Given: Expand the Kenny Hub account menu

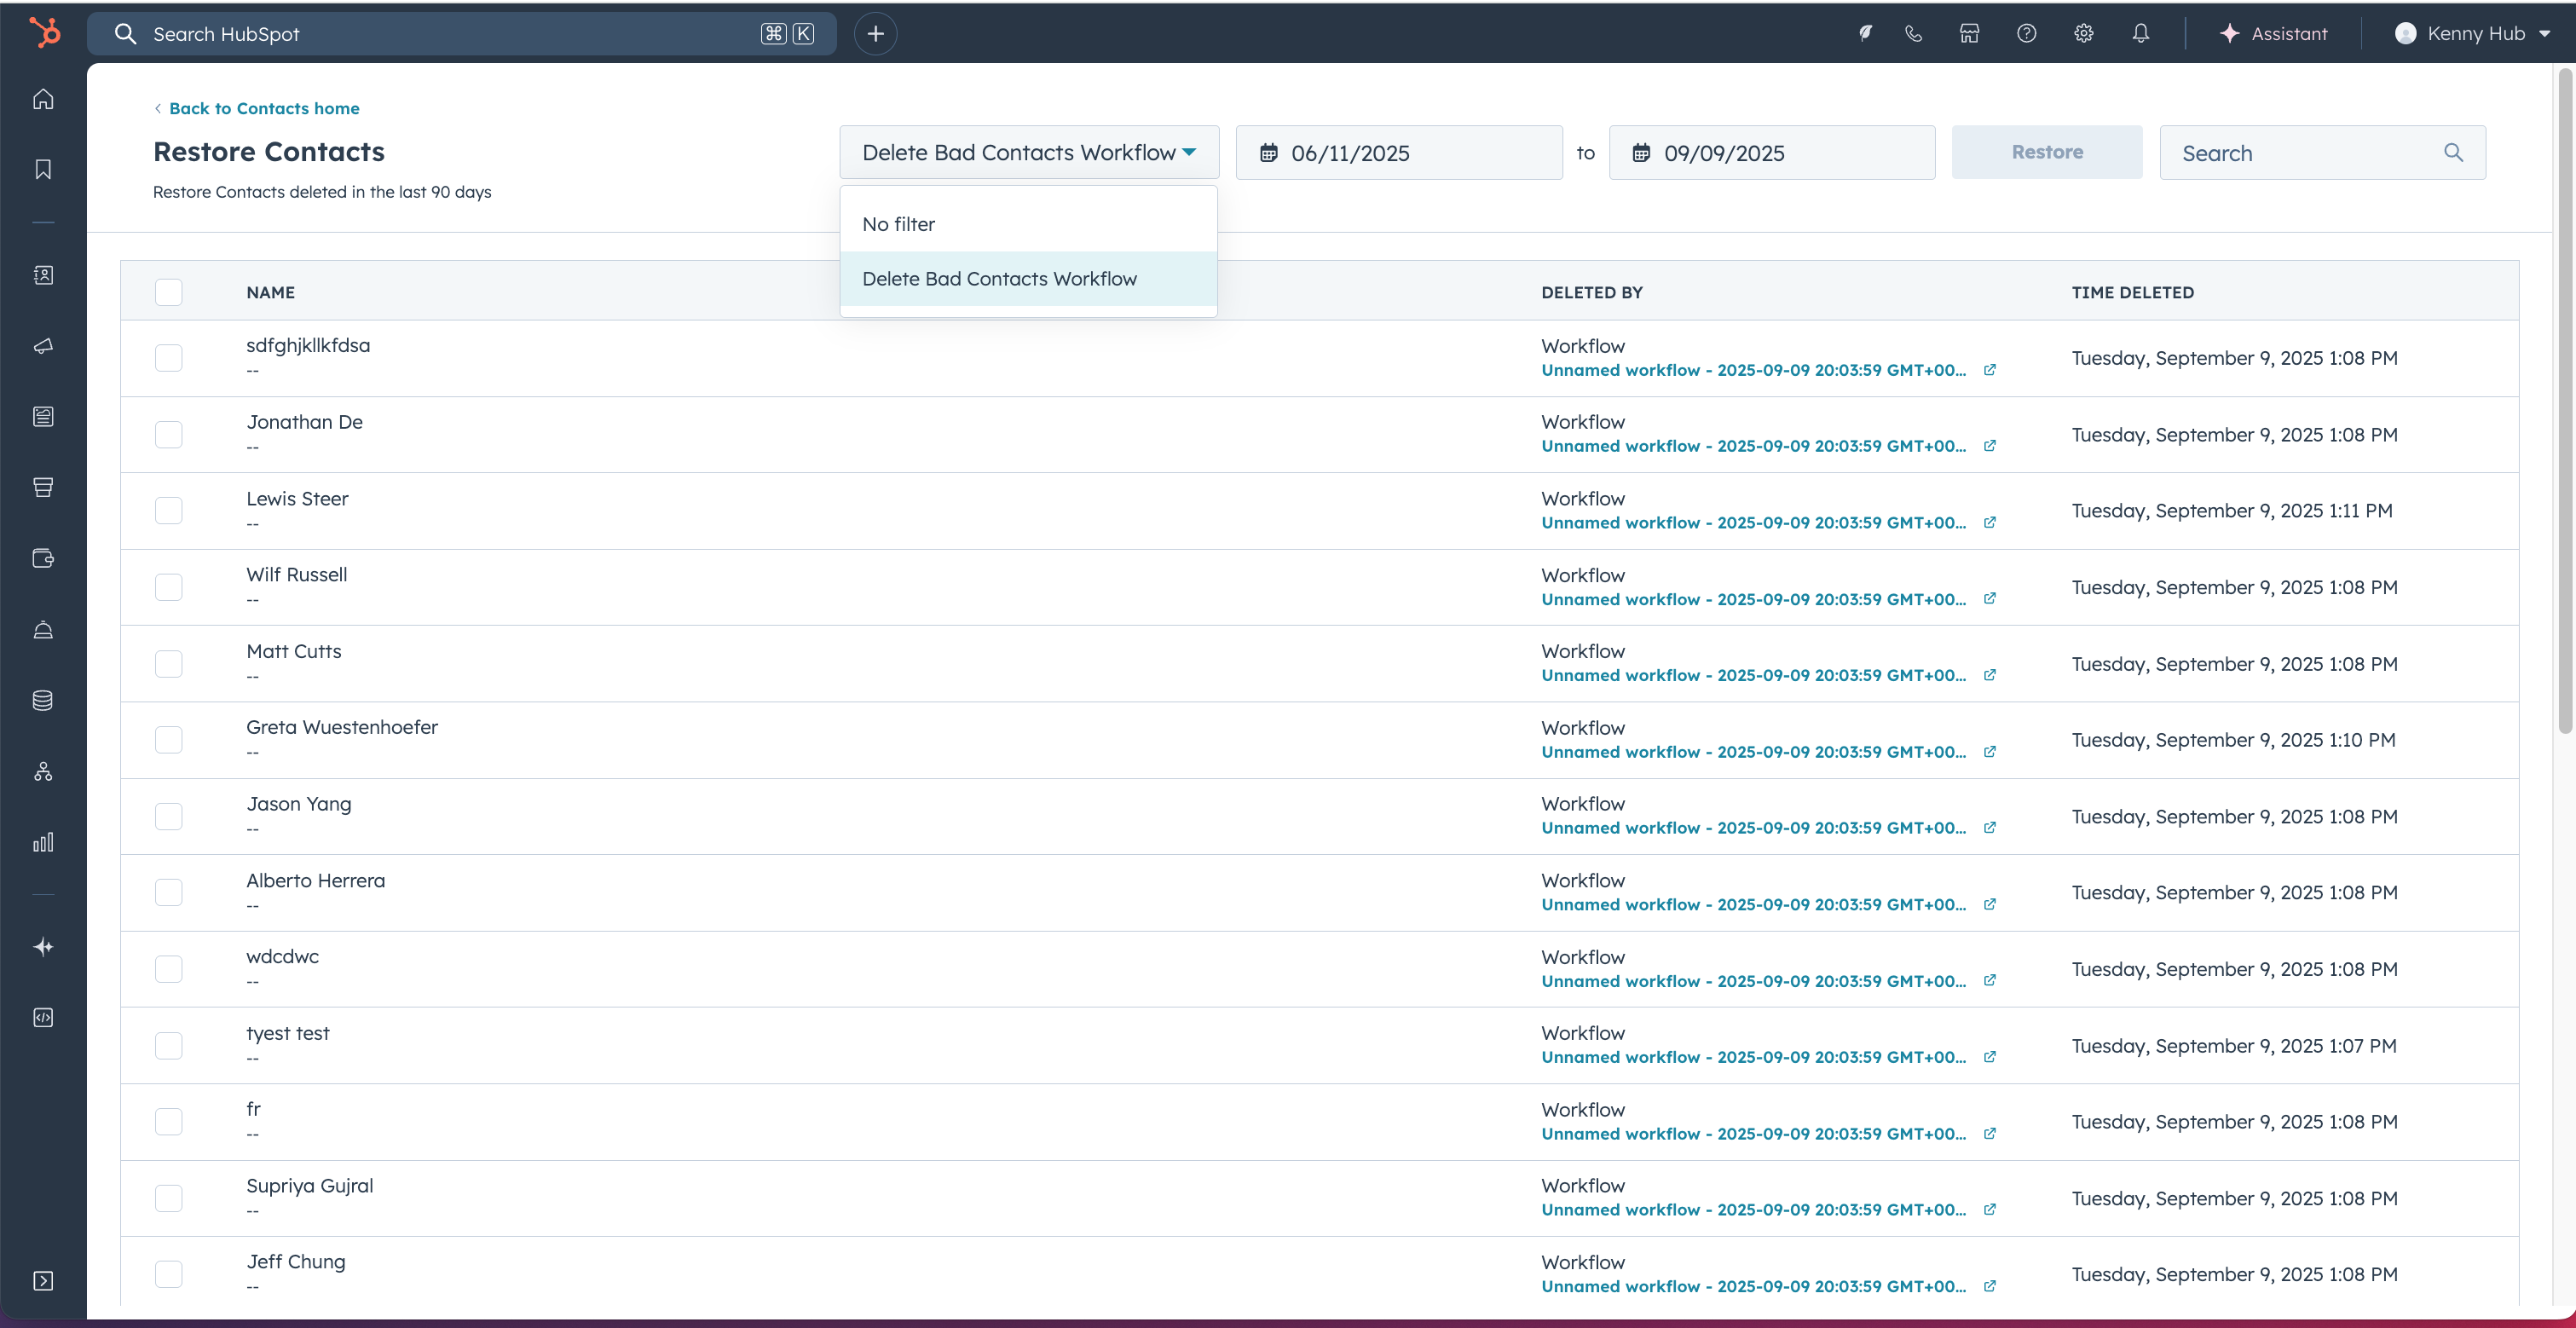Looking at the screenshot, I should point(2472,33).
